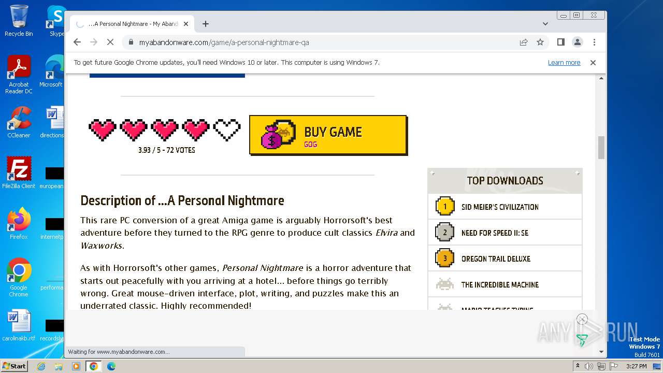Open the Action Center flag icon
This screenshot has height=373, width=663.
pyautogui.click(x=614, y=366)
